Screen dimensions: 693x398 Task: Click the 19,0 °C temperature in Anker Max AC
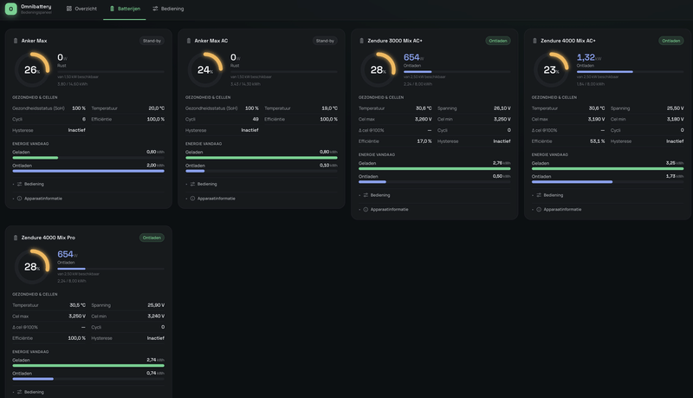330,108
